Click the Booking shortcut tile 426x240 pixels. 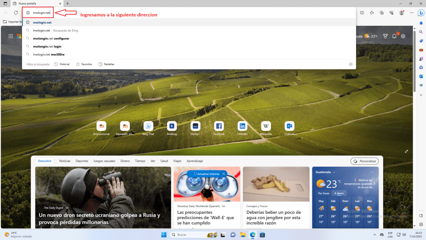(172, 126)
